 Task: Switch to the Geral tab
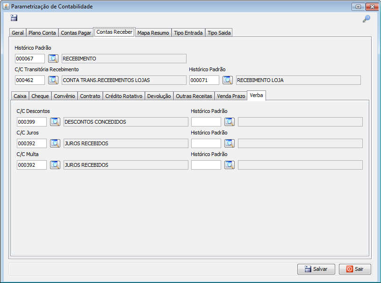coord(18,33)
